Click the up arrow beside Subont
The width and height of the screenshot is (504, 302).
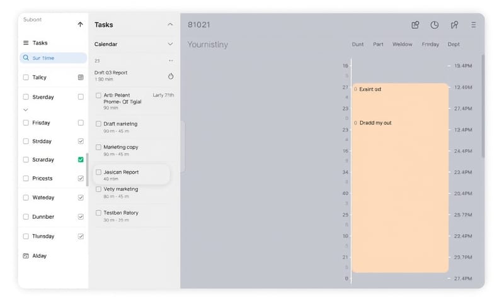point(80,25)
